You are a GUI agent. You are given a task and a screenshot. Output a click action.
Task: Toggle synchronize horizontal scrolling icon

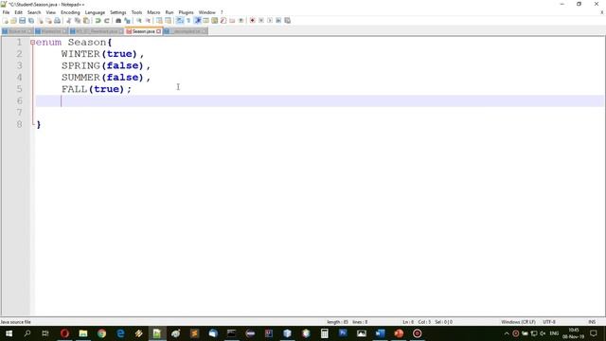point(169,21)
